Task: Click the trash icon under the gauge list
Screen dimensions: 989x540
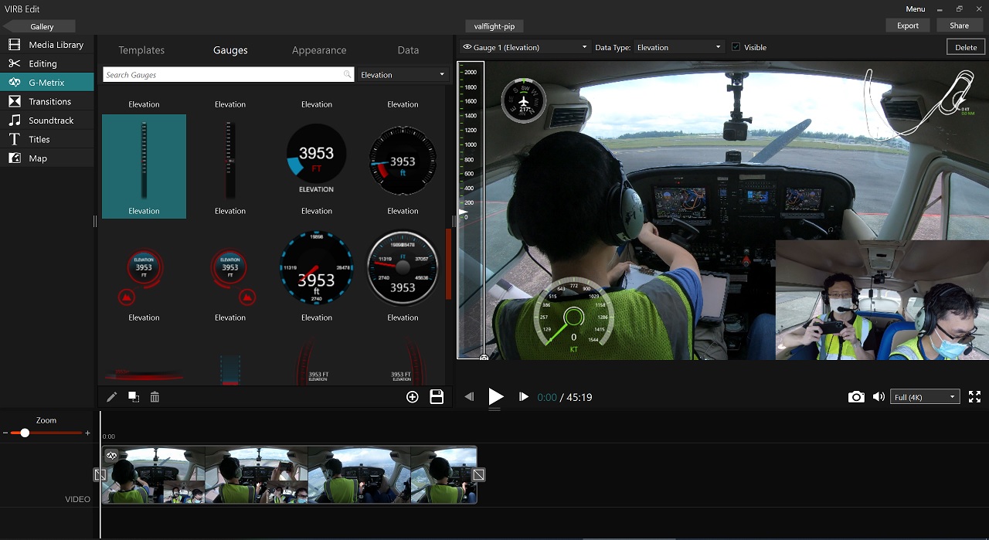Action: [155, 397]
